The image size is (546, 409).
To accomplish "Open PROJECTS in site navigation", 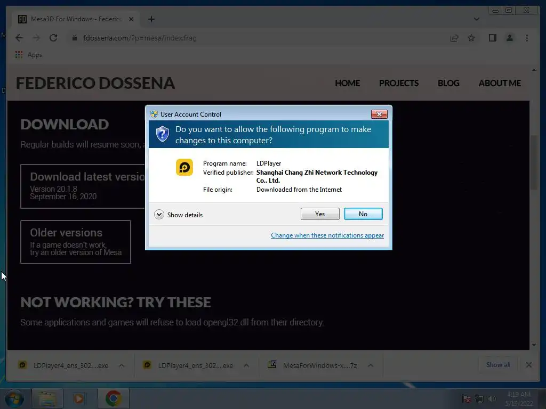I will (399, 83).
